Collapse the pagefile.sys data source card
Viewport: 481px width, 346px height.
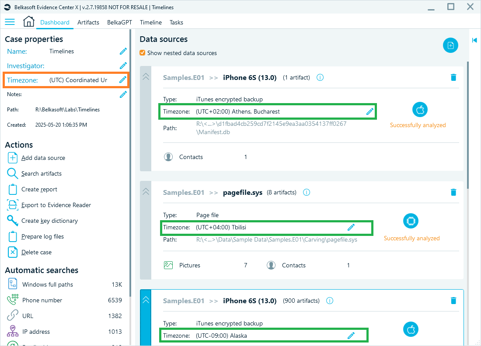pyautogui.click(x=146, y=191)
